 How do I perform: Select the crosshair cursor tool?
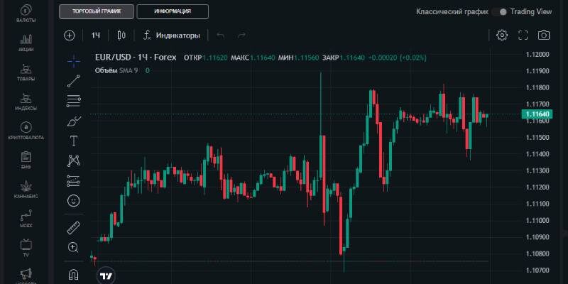pyautogui.click(x=74, y=61)
